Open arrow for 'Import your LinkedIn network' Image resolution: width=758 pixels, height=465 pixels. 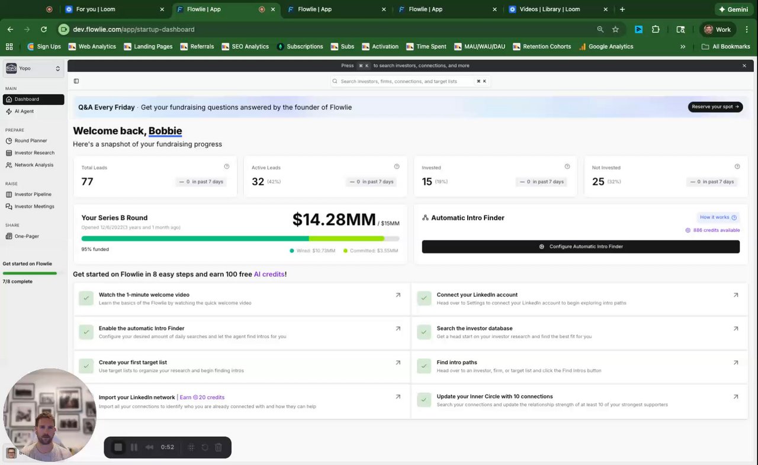[398, 397]
